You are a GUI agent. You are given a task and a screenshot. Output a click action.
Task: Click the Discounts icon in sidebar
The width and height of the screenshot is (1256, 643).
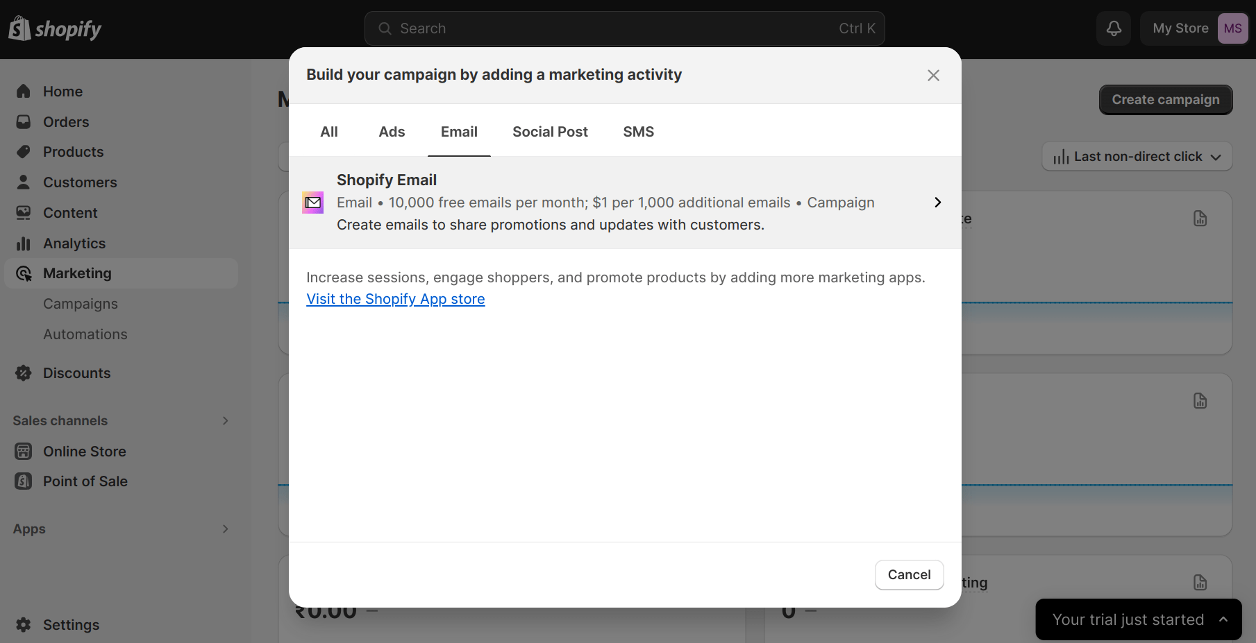coord(23,372)
